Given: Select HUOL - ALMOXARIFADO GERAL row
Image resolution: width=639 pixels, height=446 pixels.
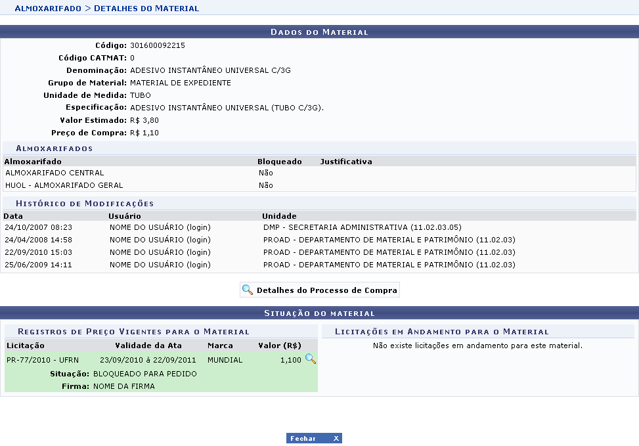Looking at the screenshot, I should [x=319, y=185].
